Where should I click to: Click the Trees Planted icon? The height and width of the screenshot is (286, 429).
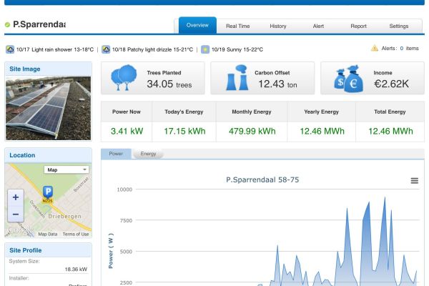[x=124, y=78]
